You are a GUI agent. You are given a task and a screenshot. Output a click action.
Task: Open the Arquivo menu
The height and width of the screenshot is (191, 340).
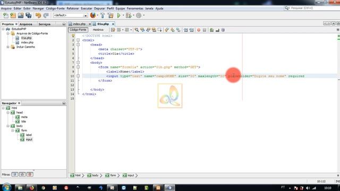coord(6,8)
